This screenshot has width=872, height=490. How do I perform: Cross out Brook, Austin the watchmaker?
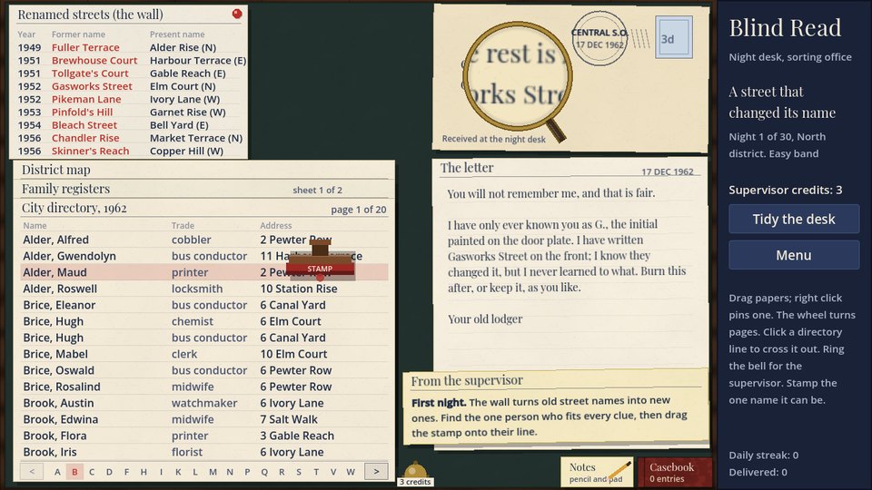point(204,403)
